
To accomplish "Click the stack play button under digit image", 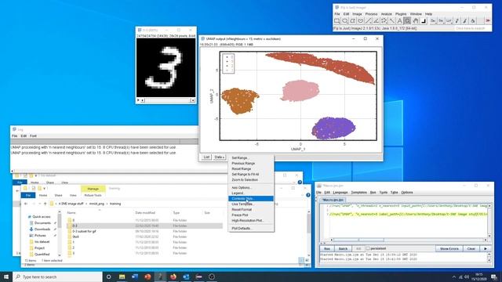I will tap(138, 100).
